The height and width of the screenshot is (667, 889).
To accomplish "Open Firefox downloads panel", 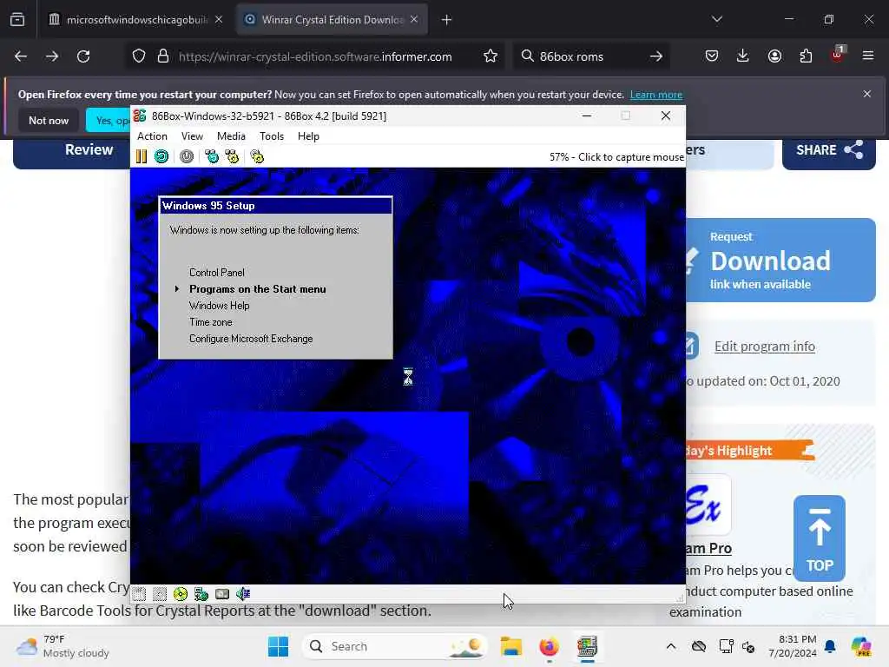I will coord(743,56).
